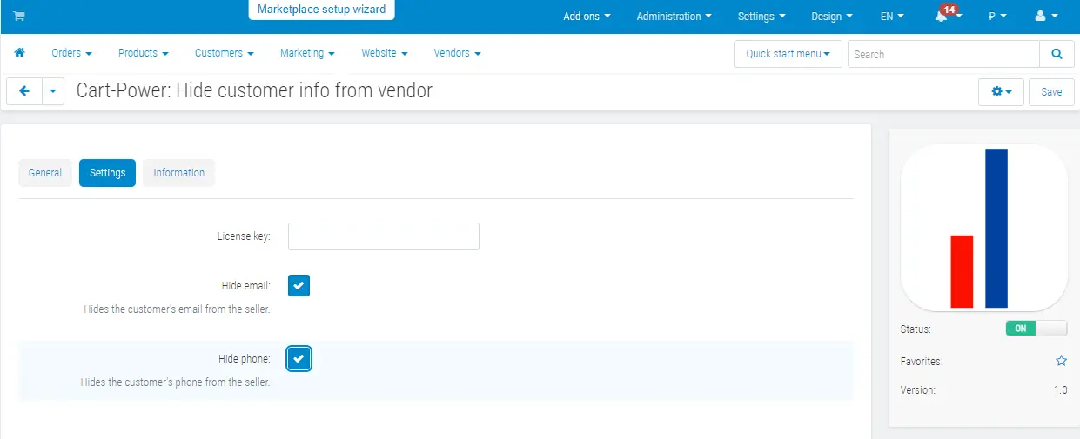
Task: Go to the home dashboard icon
Action: point(20,53)
